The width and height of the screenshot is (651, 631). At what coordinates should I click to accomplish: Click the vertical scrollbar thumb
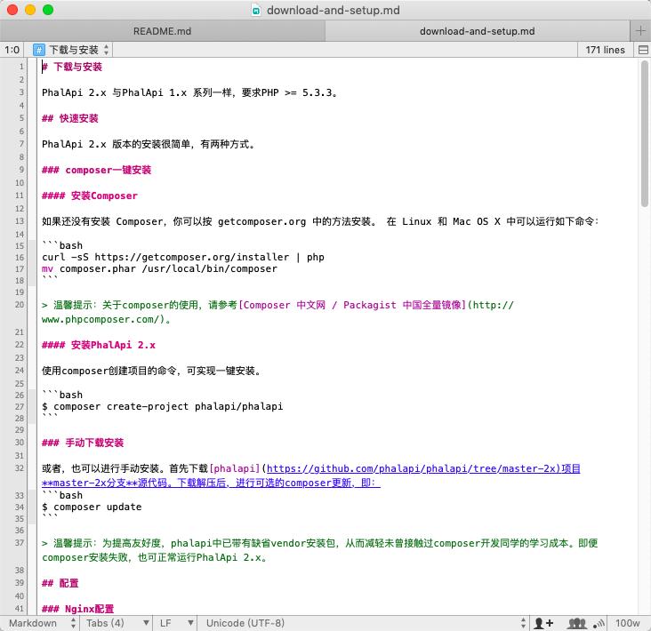[644, 133]
